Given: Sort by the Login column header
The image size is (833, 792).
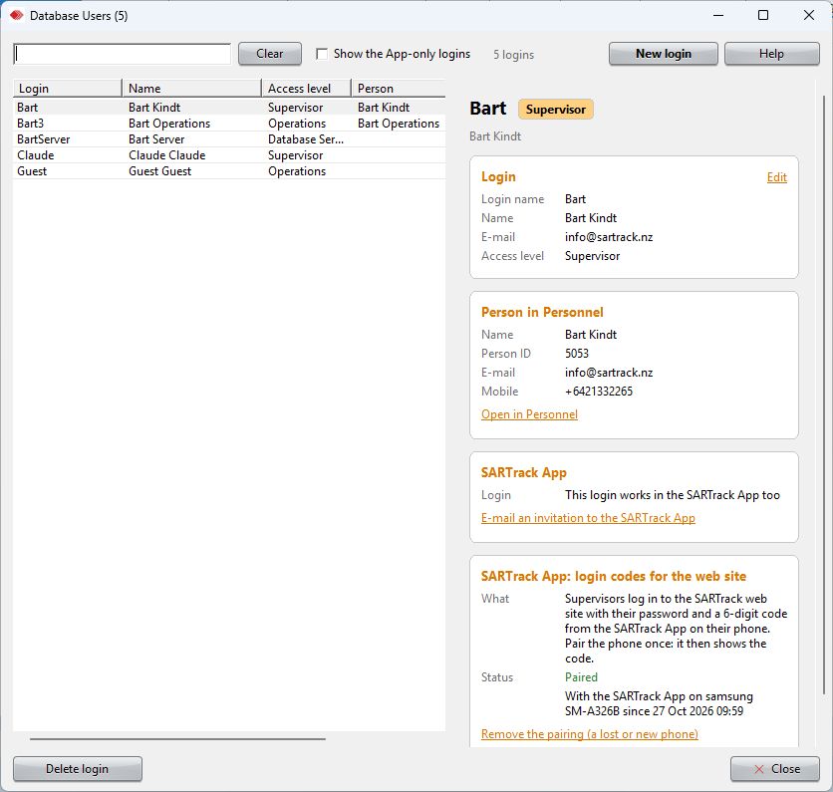Looking at the screenshot, I should coord(68,89).
